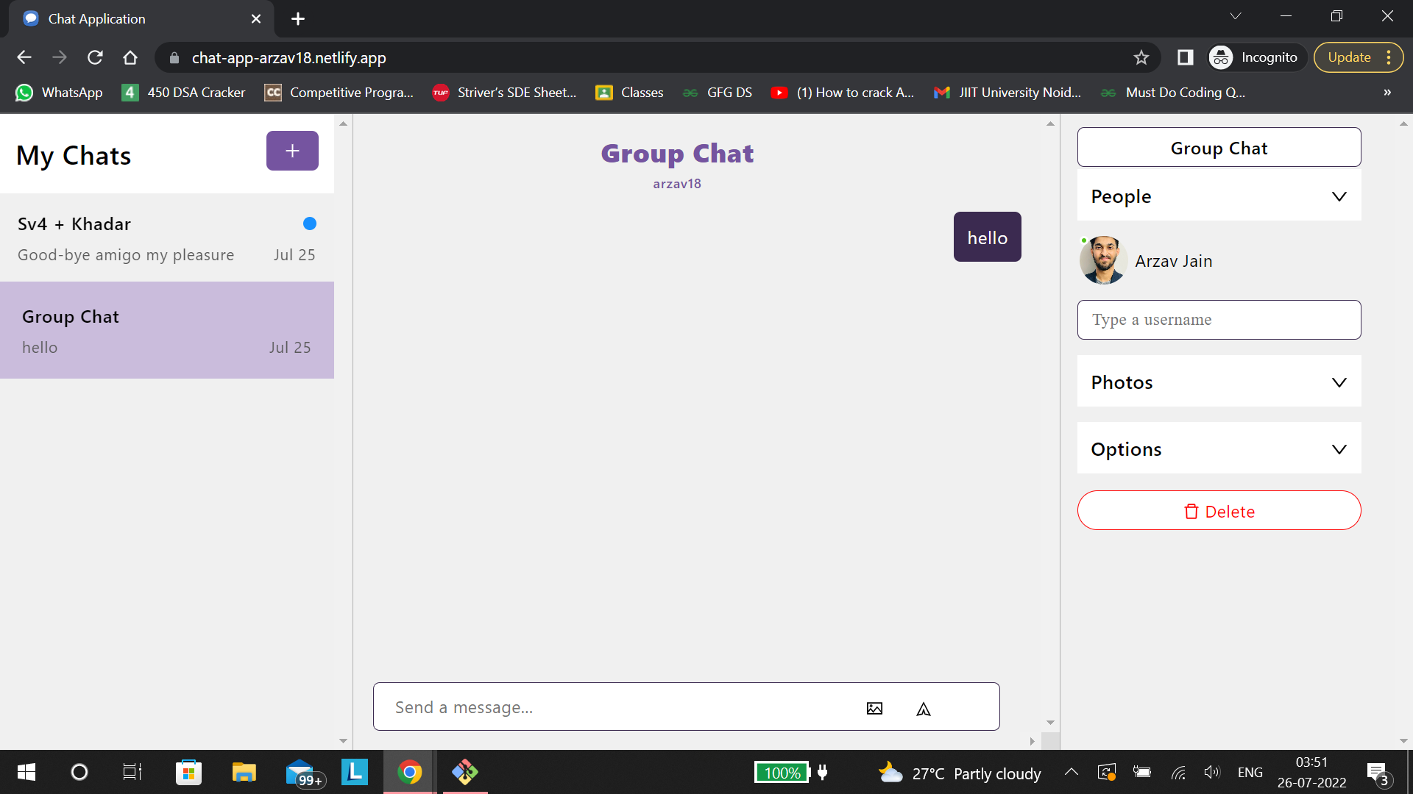
Task: Click the send message icon
Action: coord(924,708)
